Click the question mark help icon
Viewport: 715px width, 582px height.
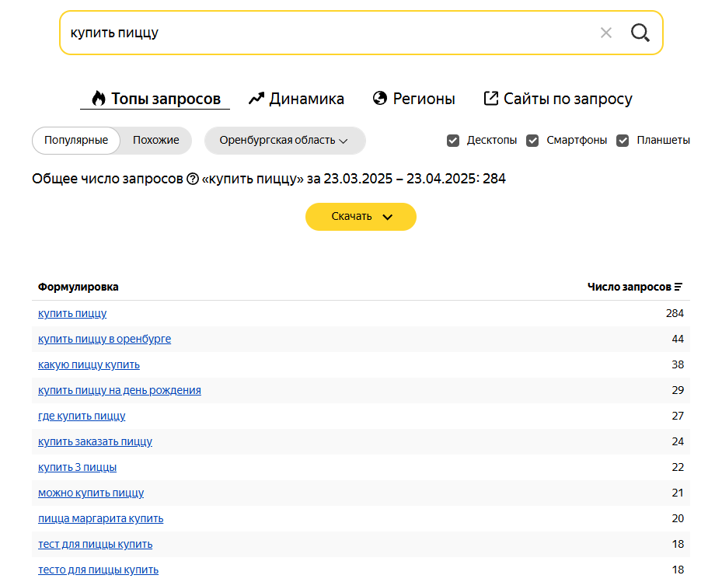tap(193, 179)
